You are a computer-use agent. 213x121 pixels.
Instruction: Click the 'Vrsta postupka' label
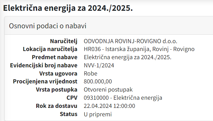tap(57, 90)
